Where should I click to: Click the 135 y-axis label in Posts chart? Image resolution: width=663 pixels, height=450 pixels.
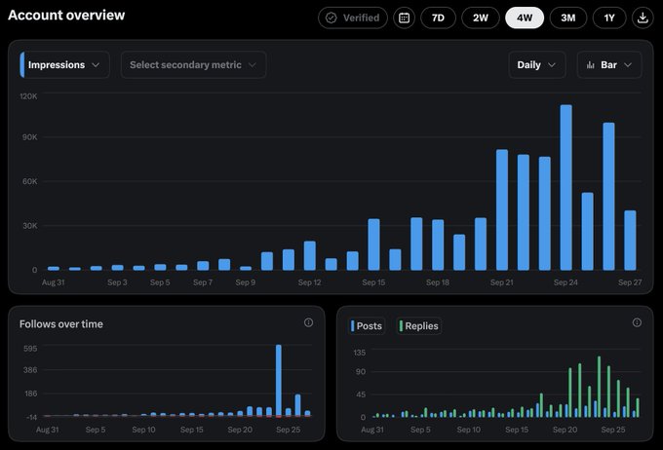(360, 353)
